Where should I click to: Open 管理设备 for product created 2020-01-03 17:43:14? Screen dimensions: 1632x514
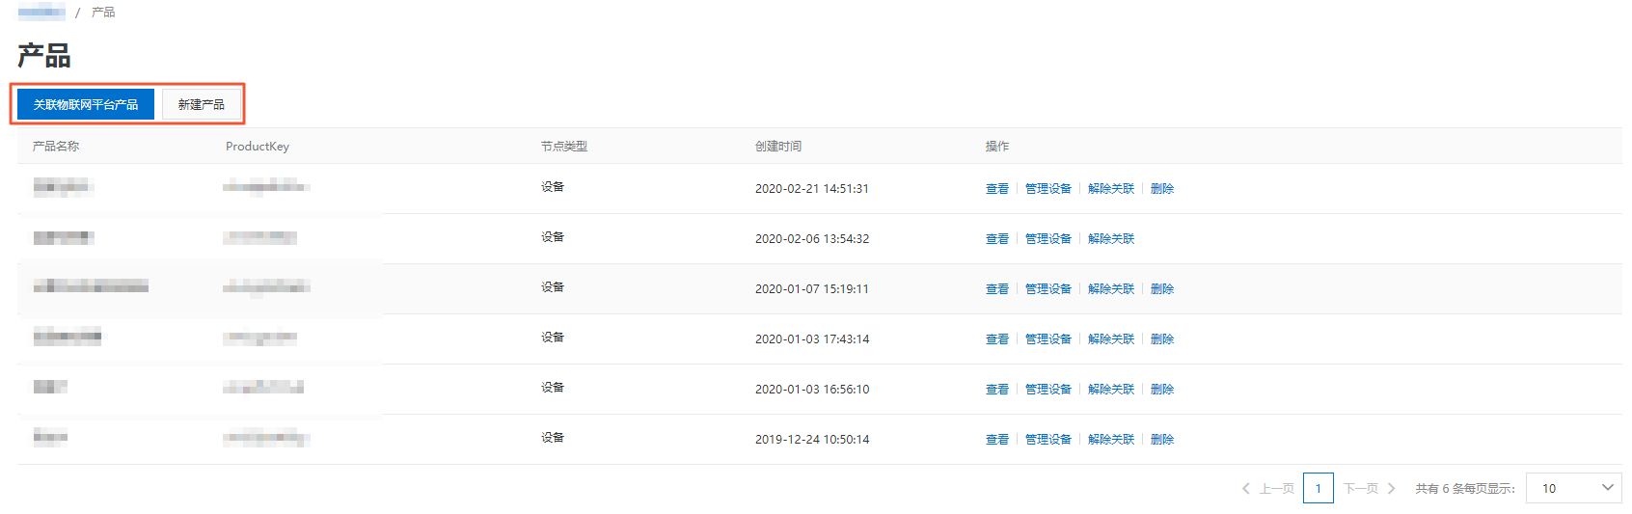coord(1048,339)
